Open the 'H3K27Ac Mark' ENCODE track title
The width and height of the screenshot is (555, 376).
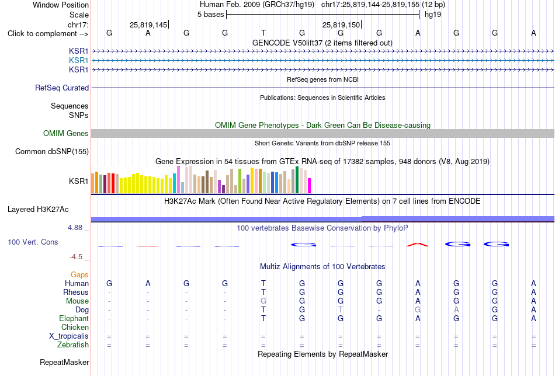pos(322,201)
